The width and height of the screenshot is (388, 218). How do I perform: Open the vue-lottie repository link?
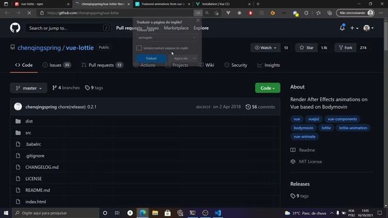click(x=79, y=48)
